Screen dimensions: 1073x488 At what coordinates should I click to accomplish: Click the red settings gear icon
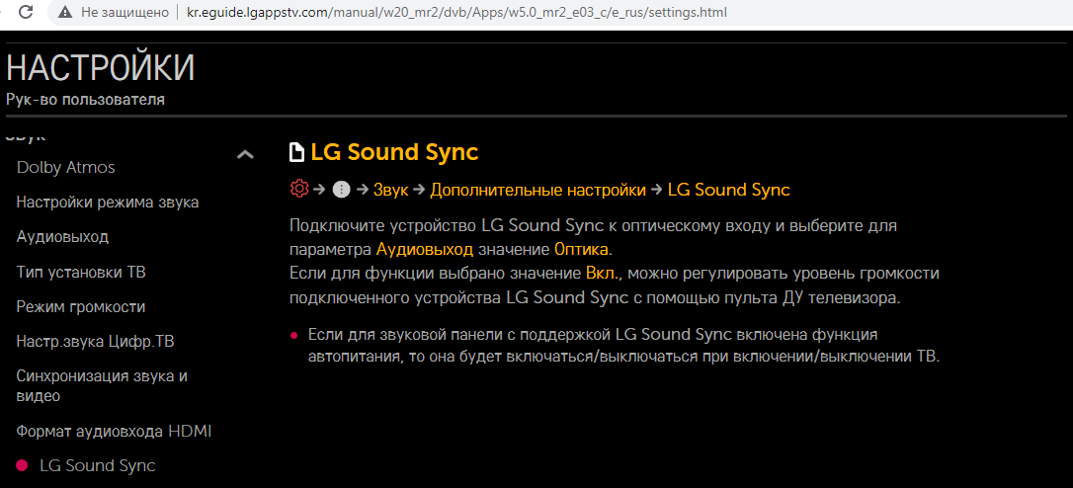[x=298, y=189]
